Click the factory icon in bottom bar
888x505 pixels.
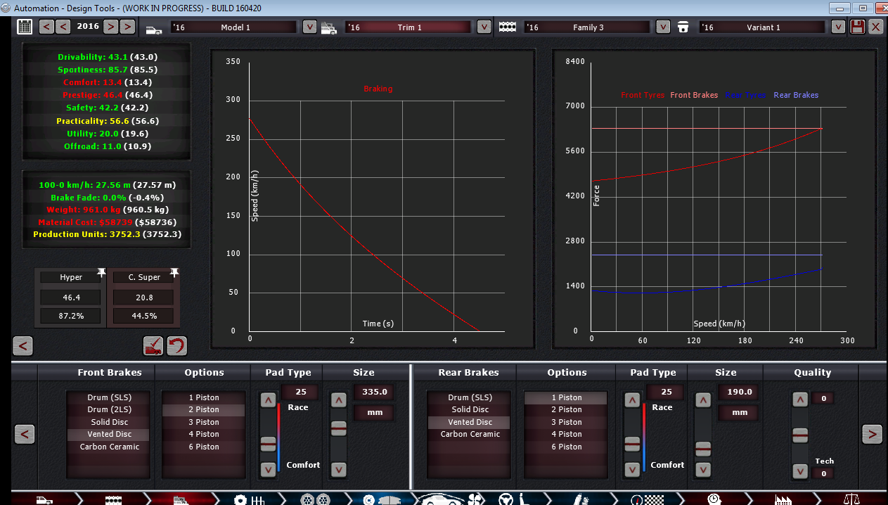(x=783, y=499)
